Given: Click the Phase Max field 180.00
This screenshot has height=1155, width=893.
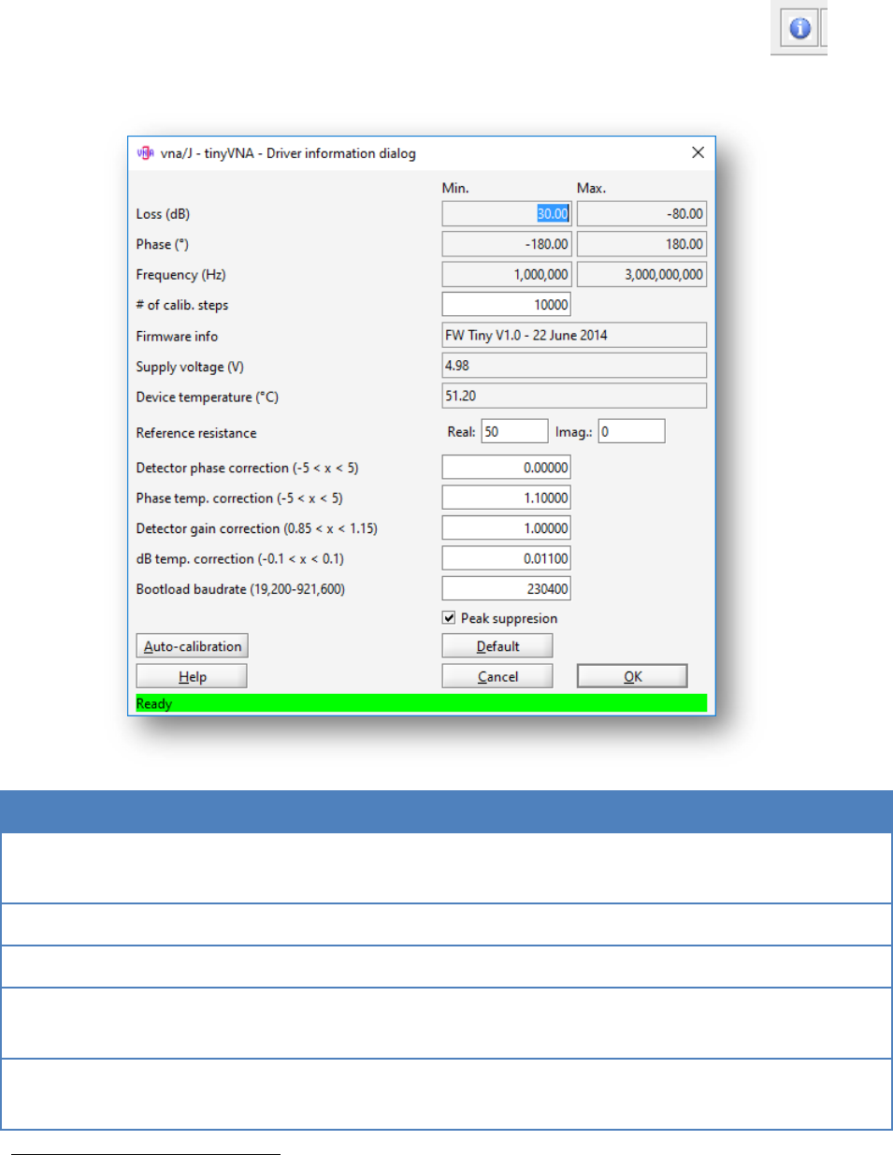Looking at the screenshot, I should 641,244.
